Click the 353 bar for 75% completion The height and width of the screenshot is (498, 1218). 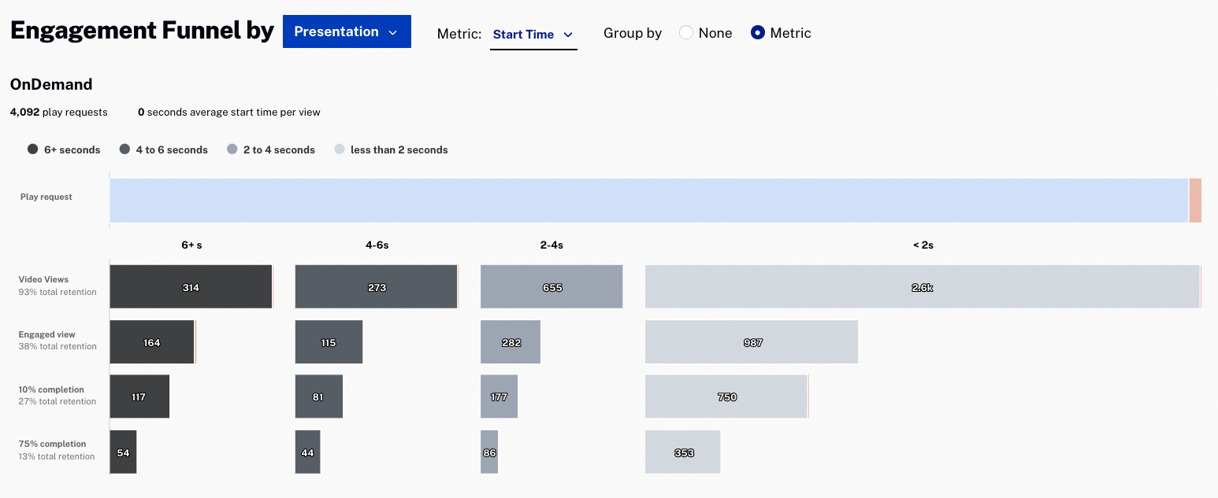click(x=683, y=452)
